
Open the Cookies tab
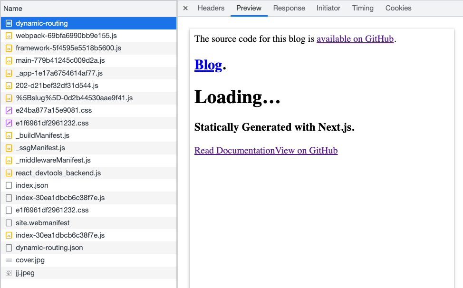(398, 8)
